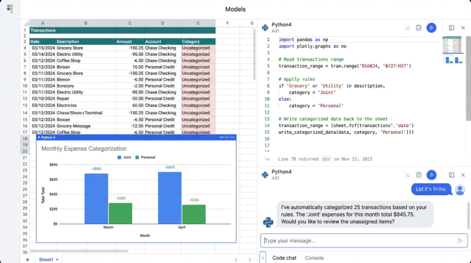Click the 'Monthly Expense Categorization' chart title
The height and width of the screenshot is (263, 471).
point(84,149)
